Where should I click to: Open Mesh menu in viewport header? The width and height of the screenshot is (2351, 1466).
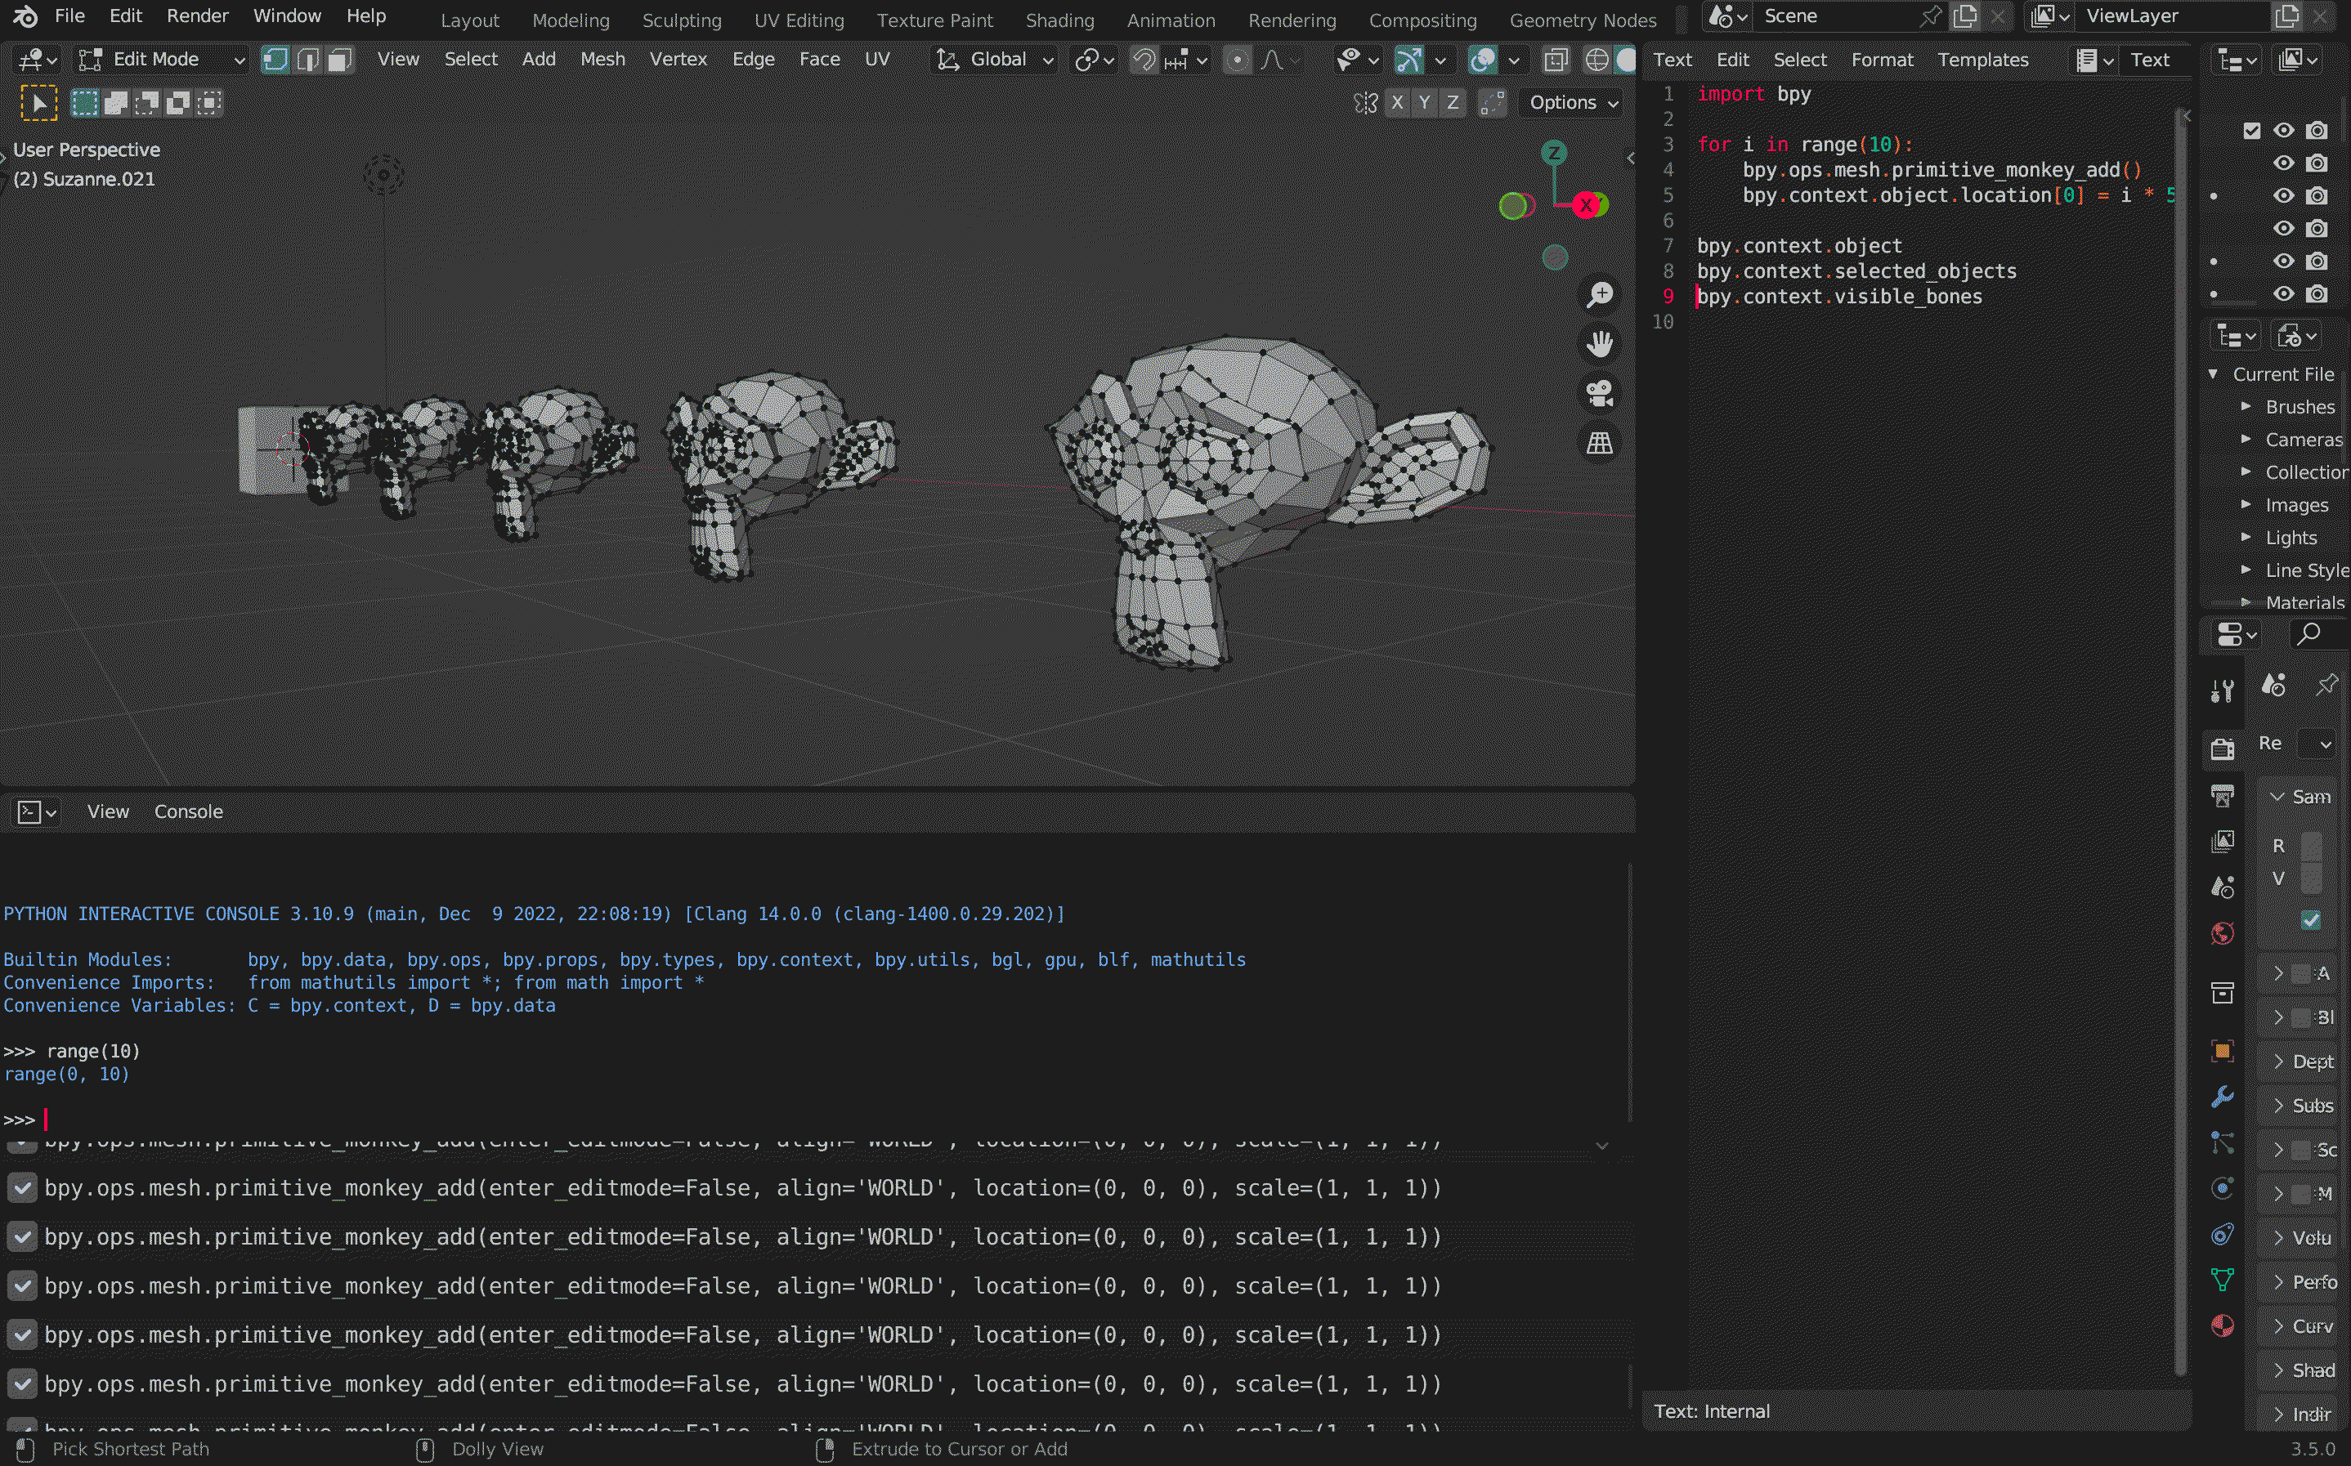tap(602, 59)
